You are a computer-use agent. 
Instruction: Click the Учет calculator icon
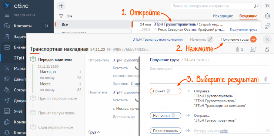point(7,111)
